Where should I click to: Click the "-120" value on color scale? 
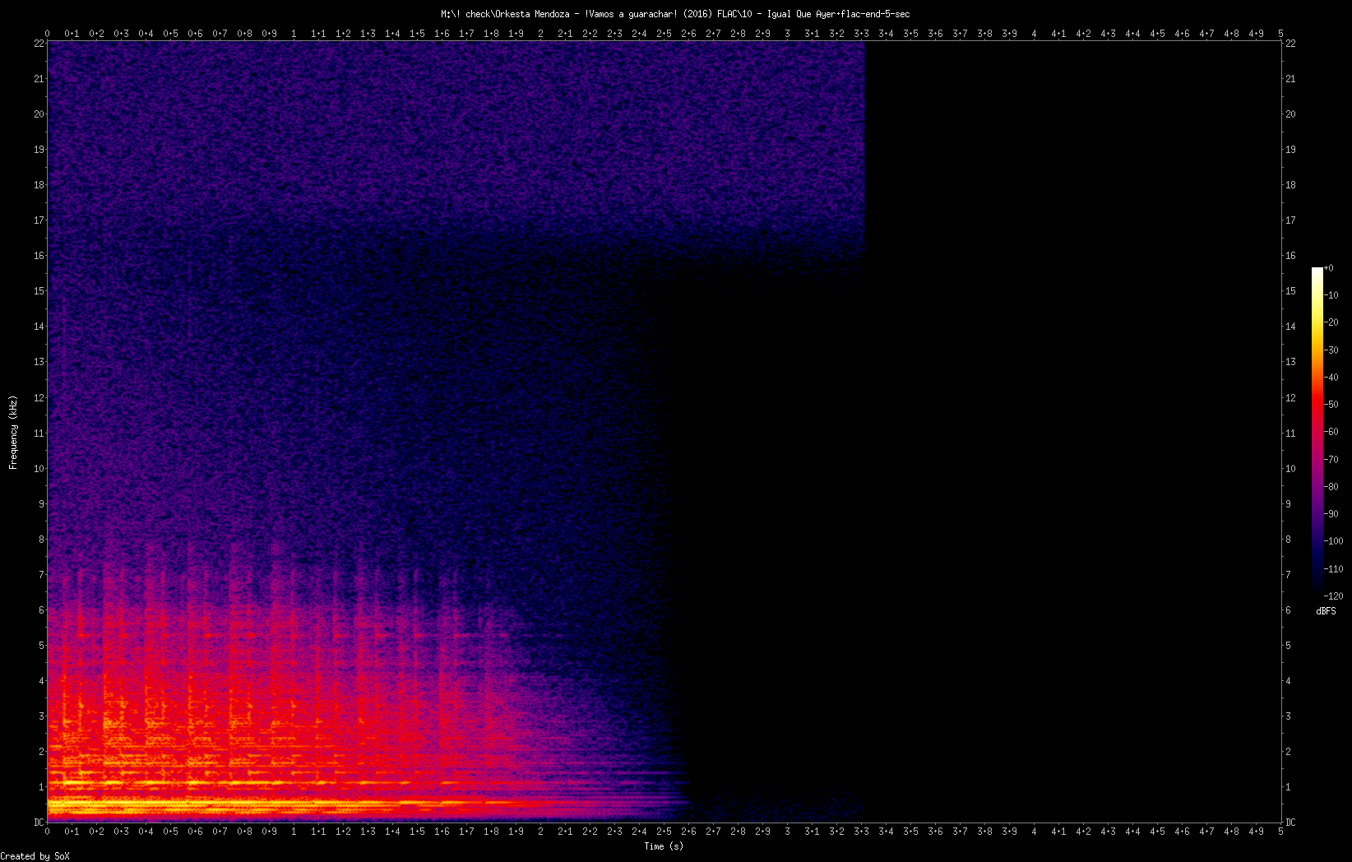1334,596
